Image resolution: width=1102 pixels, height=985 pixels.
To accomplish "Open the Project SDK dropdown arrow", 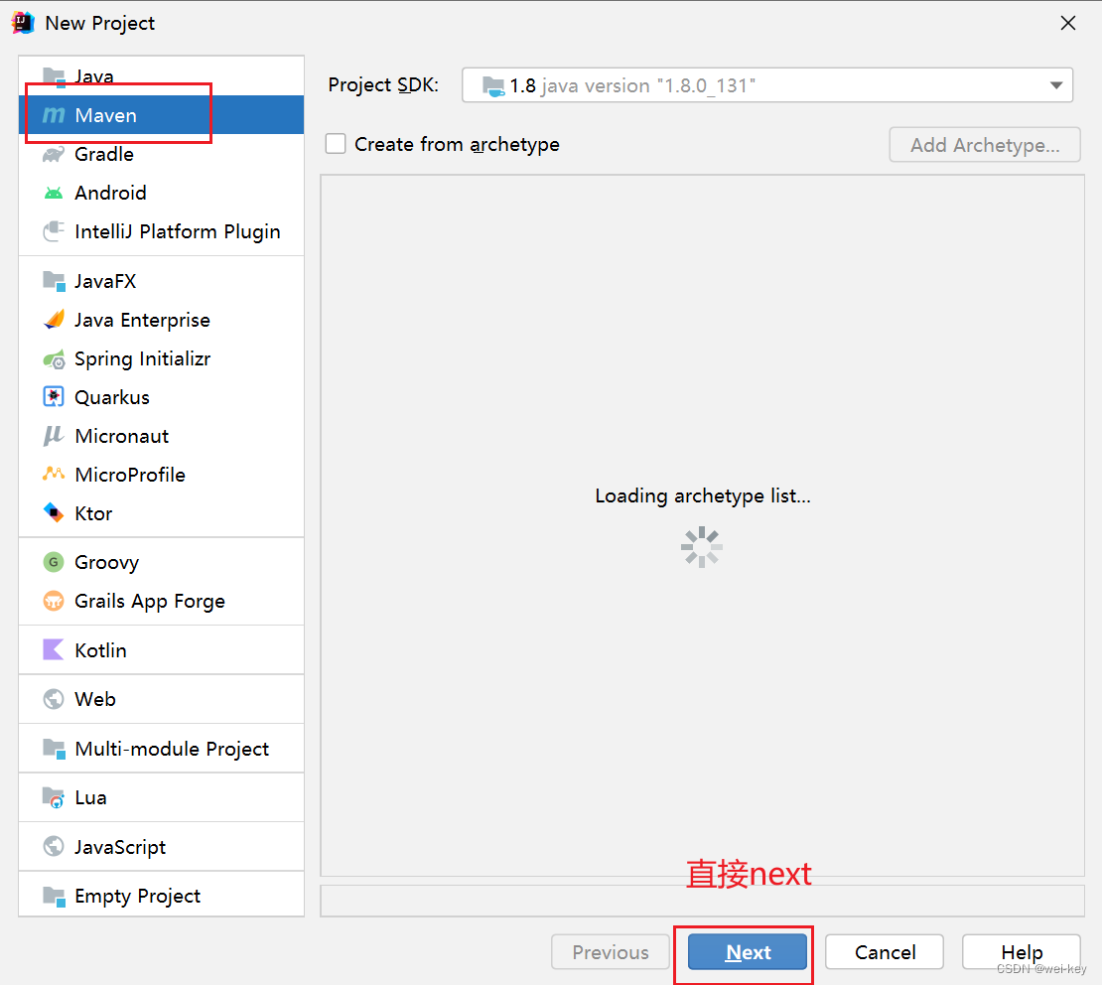I will click(x=1055, y=85).
